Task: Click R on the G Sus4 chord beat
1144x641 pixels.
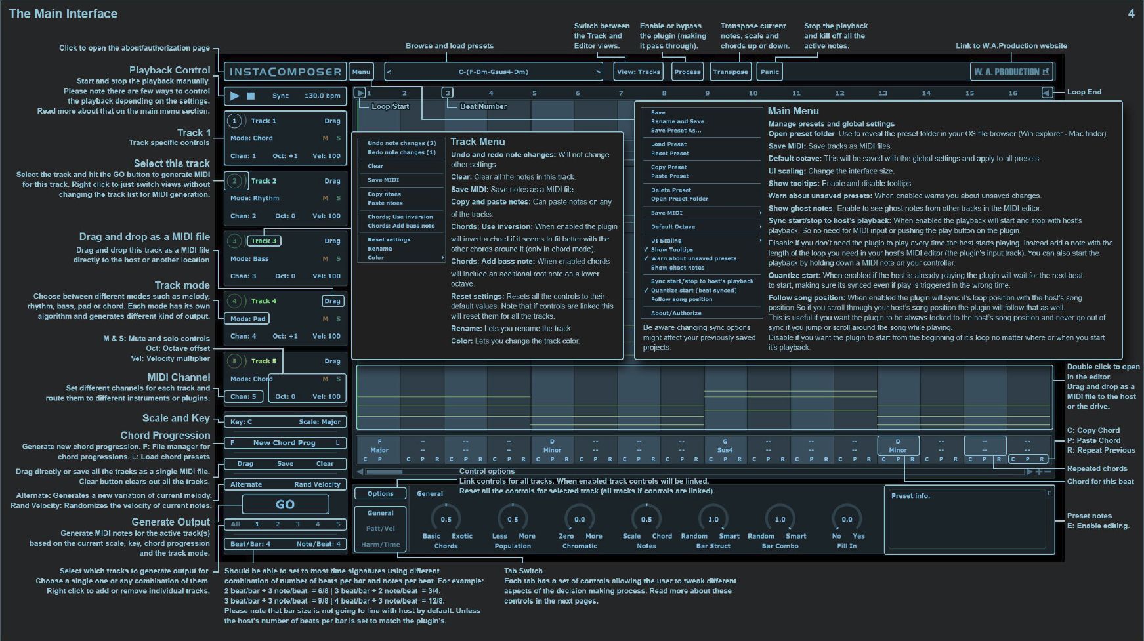Action: pos(740,459)
